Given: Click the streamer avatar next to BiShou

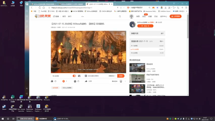Looking at the screenshot, I should [132, 24].
